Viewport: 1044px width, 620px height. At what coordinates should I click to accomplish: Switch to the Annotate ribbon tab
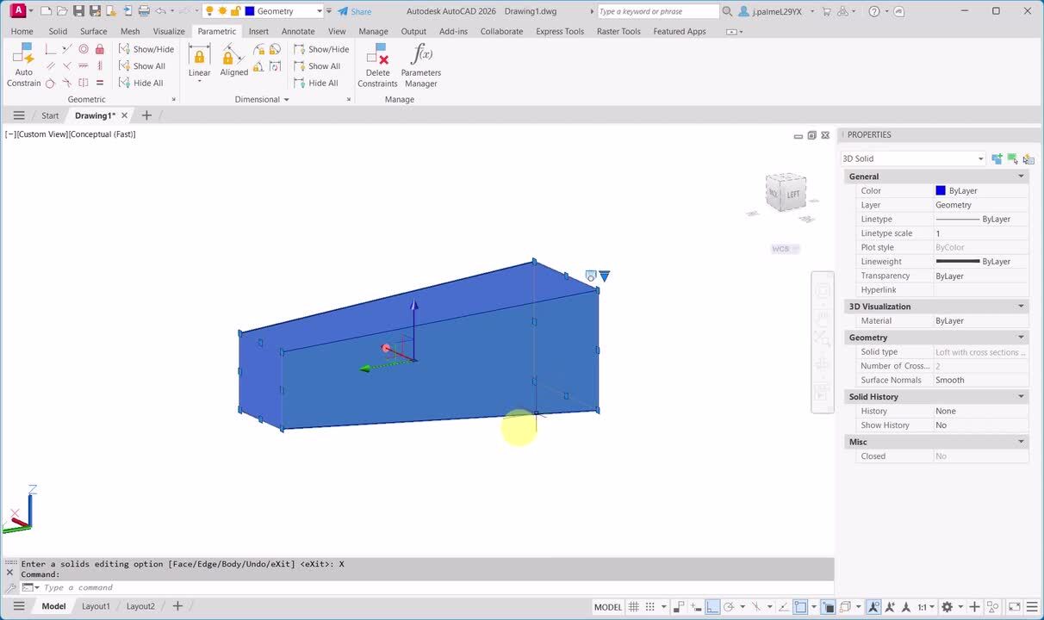coord(298,31)
